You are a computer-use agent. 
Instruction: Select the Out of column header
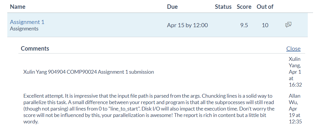click(265, 7)
